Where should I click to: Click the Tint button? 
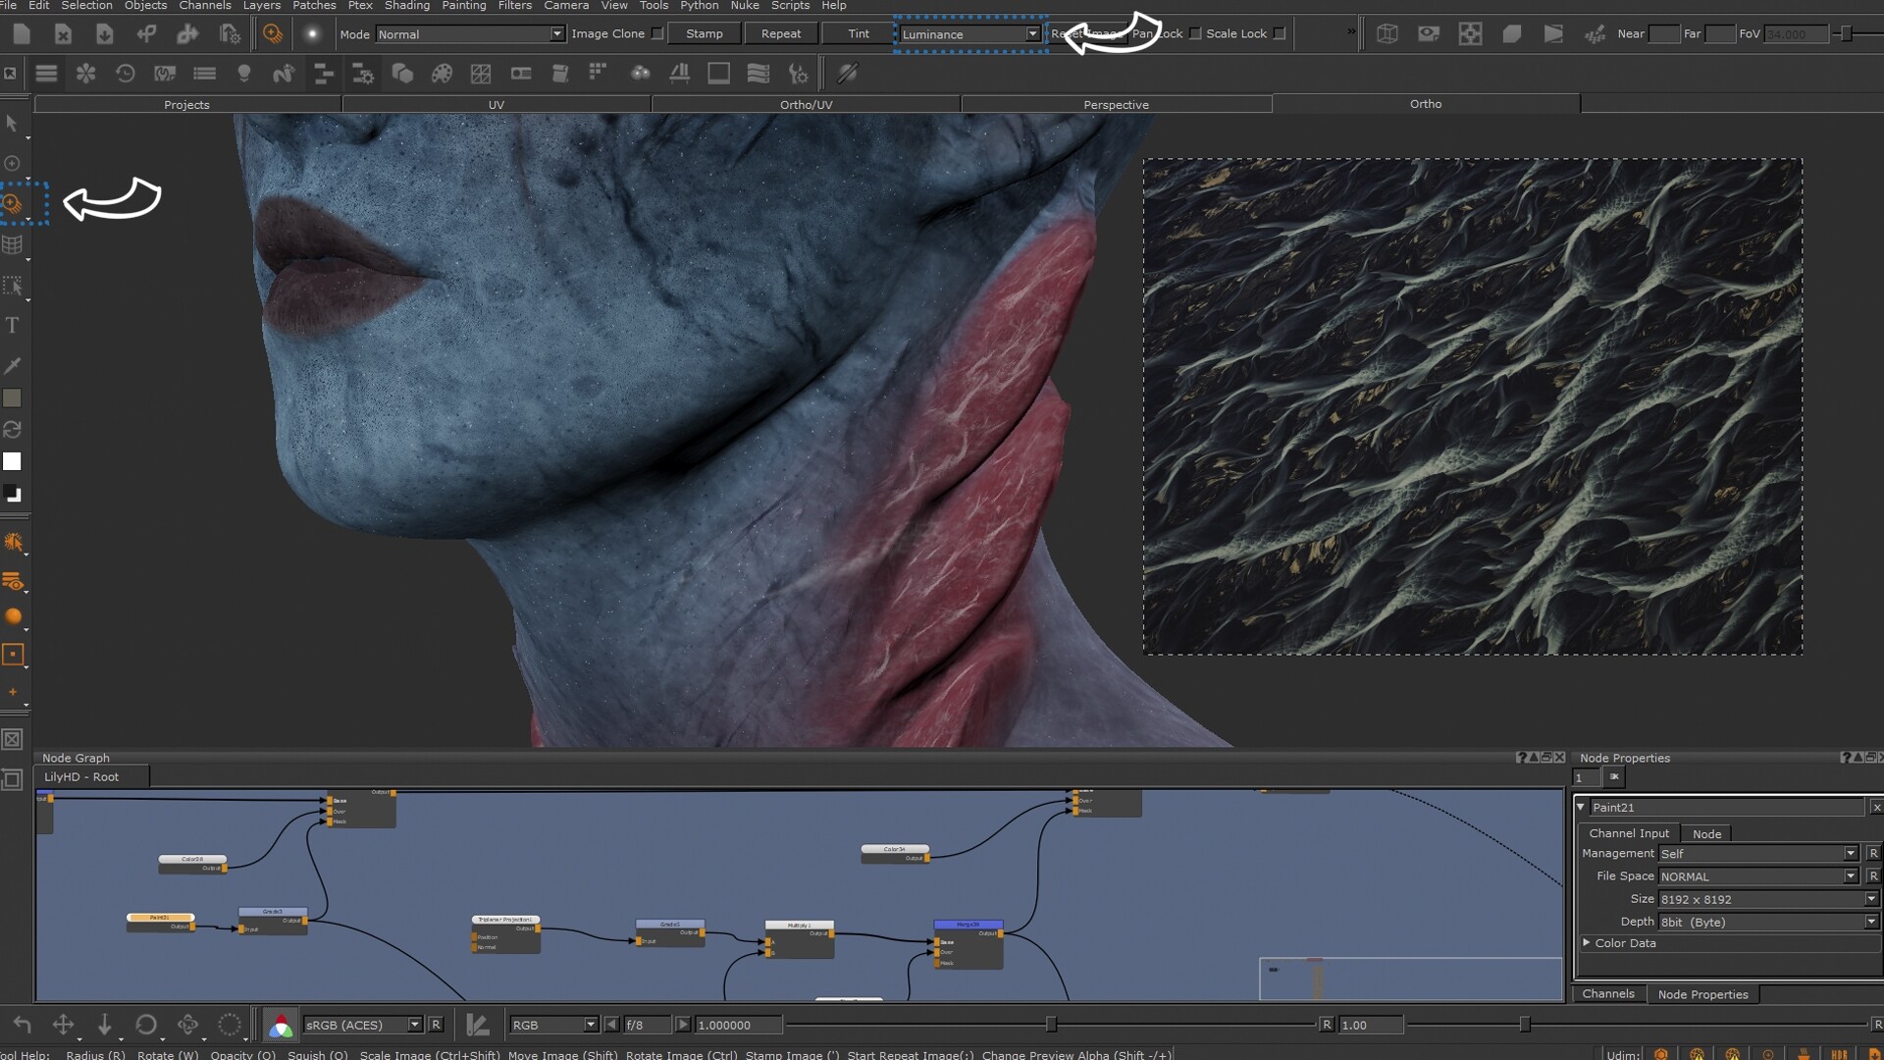pos(858,33)
